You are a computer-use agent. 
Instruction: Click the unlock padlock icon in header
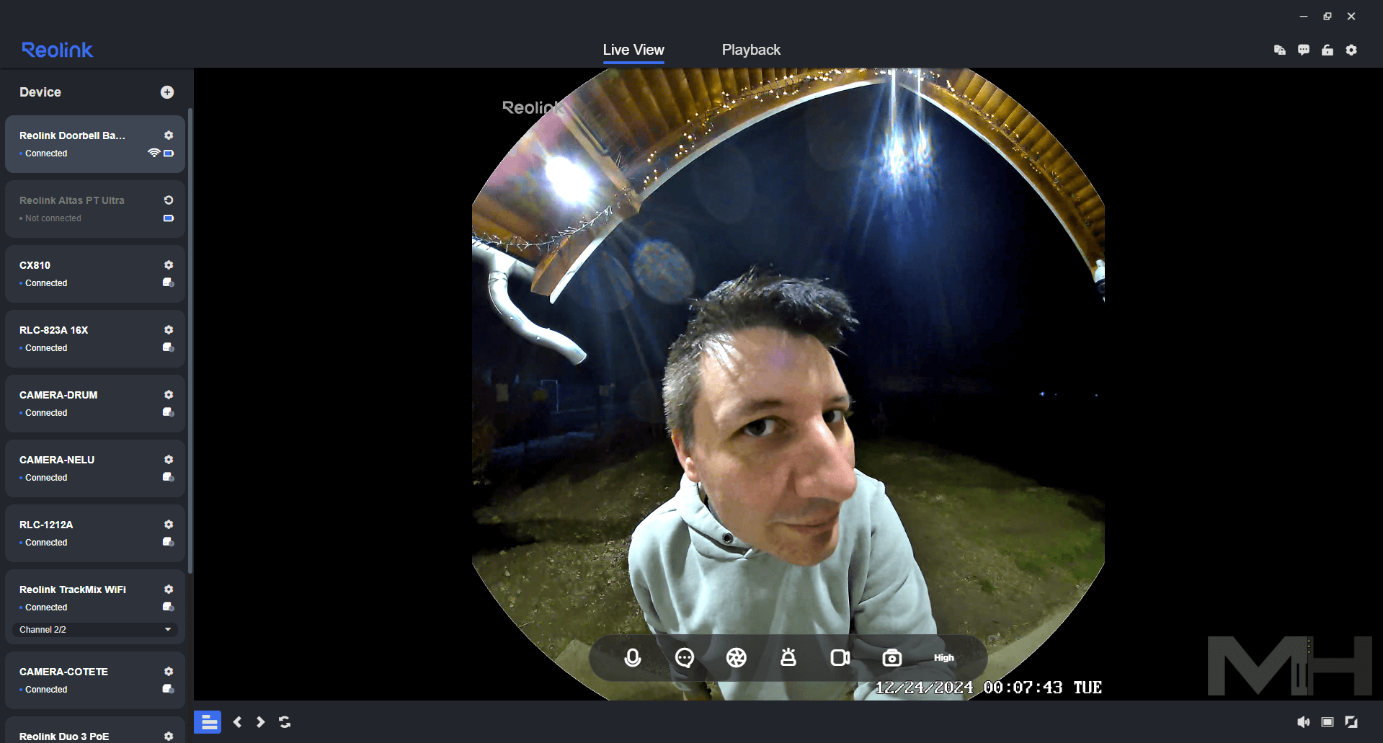pyautogui.click(x=1328, y=50)
